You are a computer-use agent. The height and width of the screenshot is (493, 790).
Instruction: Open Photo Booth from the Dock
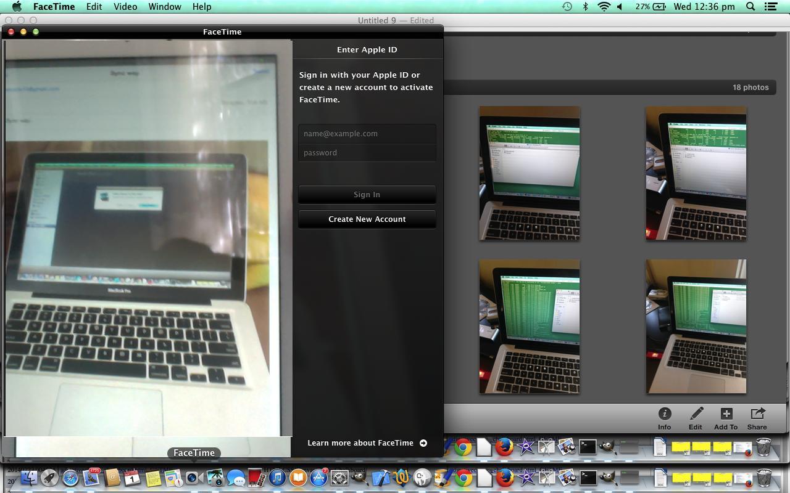coord(256,478)
